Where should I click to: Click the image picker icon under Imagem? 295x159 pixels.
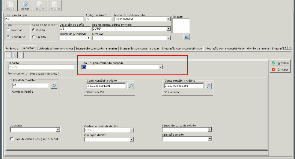tap(187, 37)
